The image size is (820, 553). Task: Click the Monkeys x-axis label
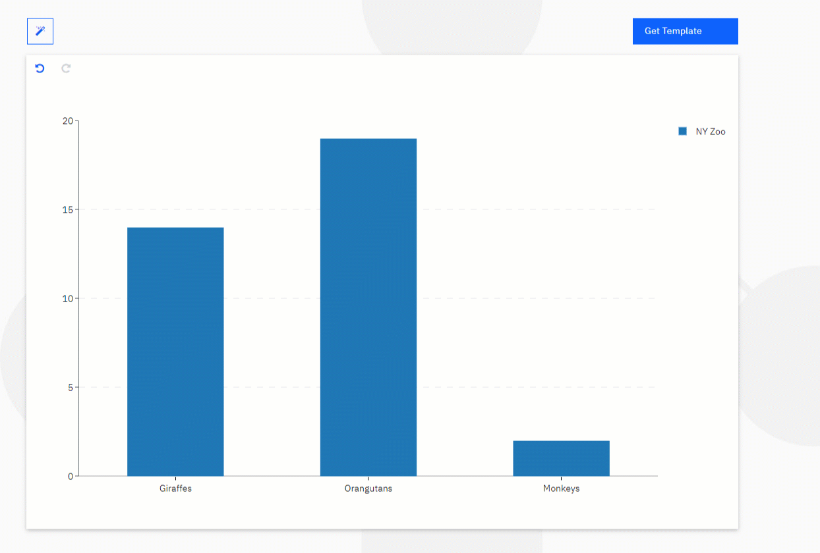(x=561, y=488)
